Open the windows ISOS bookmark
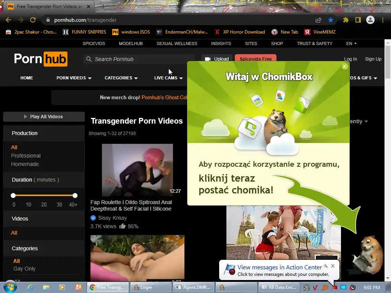Image resolution: width=391 pixels, height=293 pixels. [131, 32]
